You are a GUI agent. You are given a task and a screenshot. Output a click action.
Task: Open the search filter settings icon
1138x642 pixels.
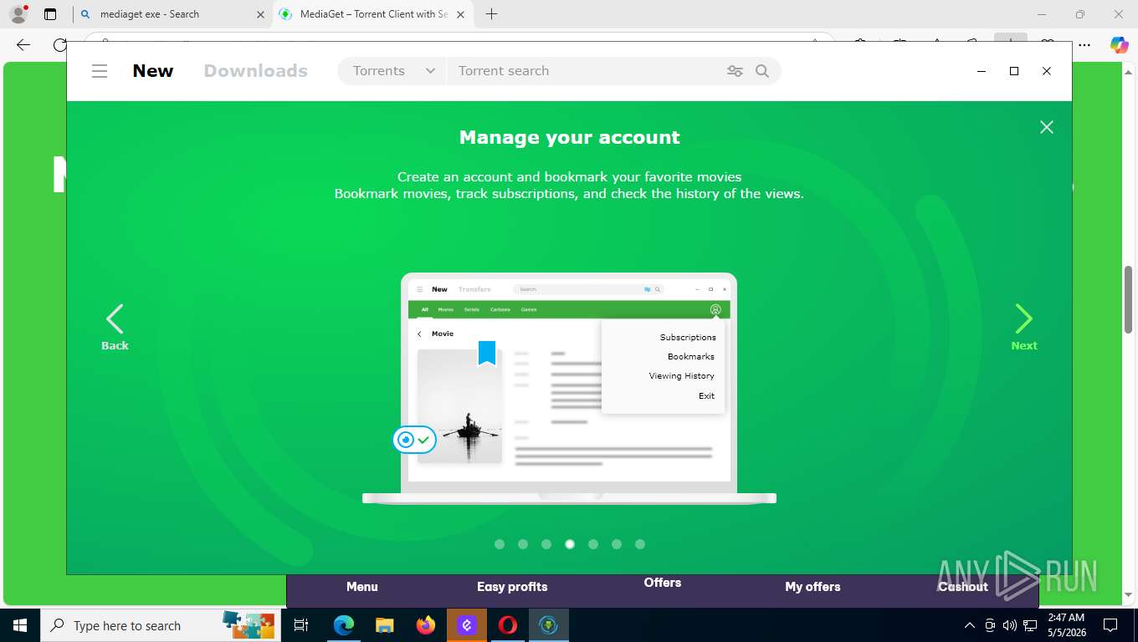(735, 71)
